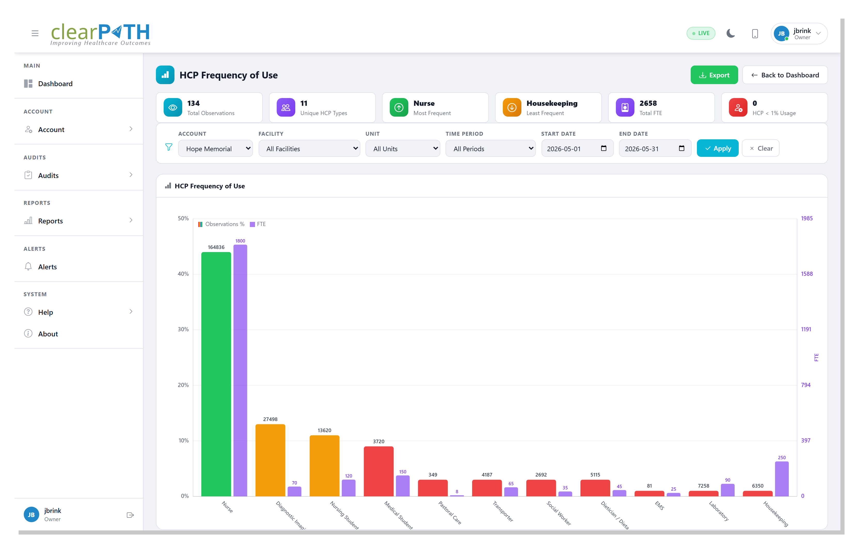Click the HCP < 1% Usage icon

coord(738,107)
